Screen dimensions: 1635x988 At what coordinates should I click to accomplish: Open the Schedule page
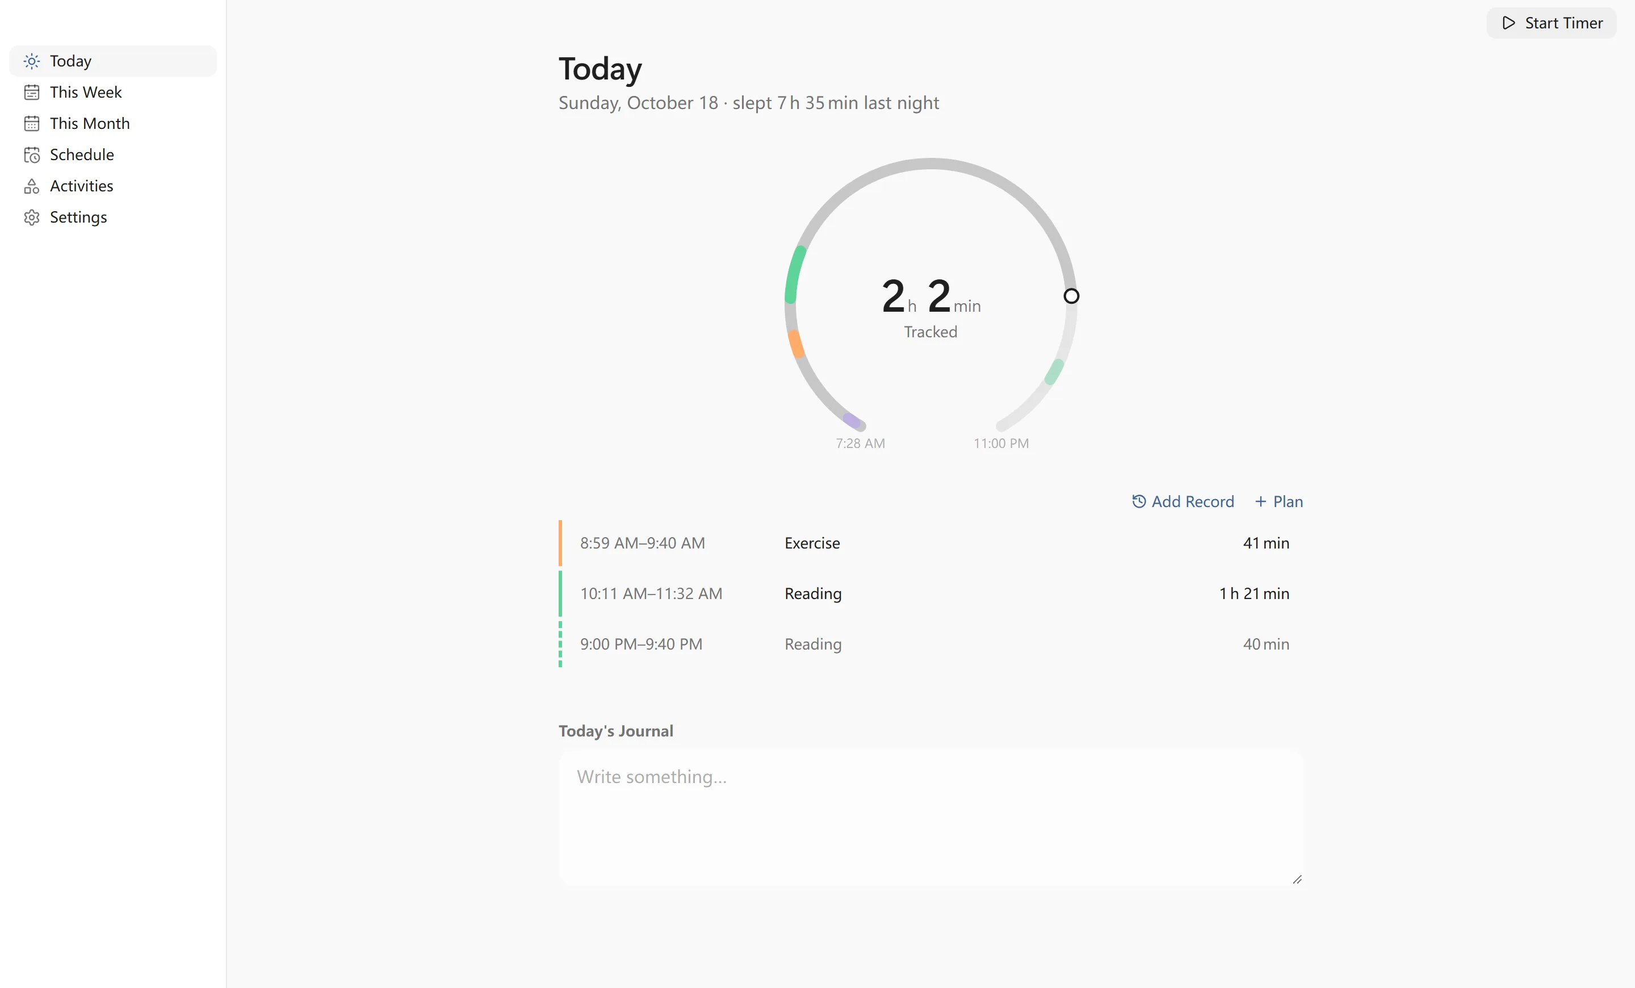tap(113, 154)
